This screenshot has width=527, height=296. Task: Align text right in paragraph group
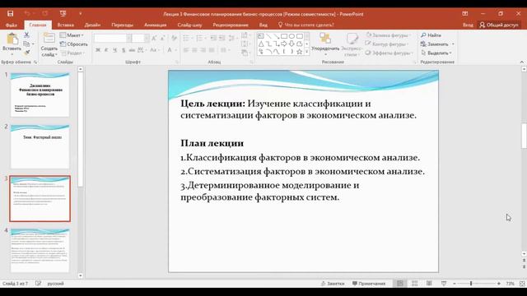[203, 50]
